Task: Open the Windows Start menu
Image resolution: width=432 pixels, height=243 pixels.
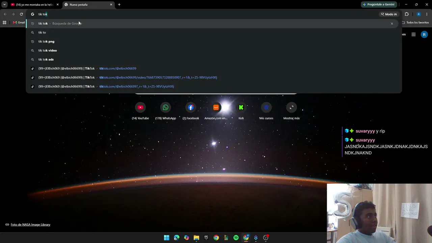Action: coord(166,238)
